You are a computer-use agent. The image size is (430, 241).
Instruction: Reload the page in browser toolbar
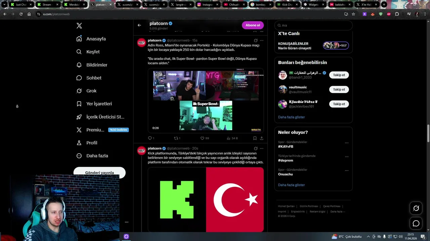pos(21,14)
